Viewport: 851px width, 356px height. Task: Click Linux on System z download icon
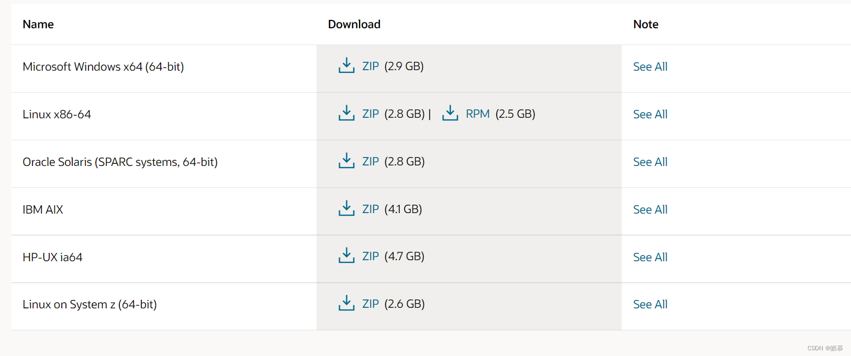346,303
